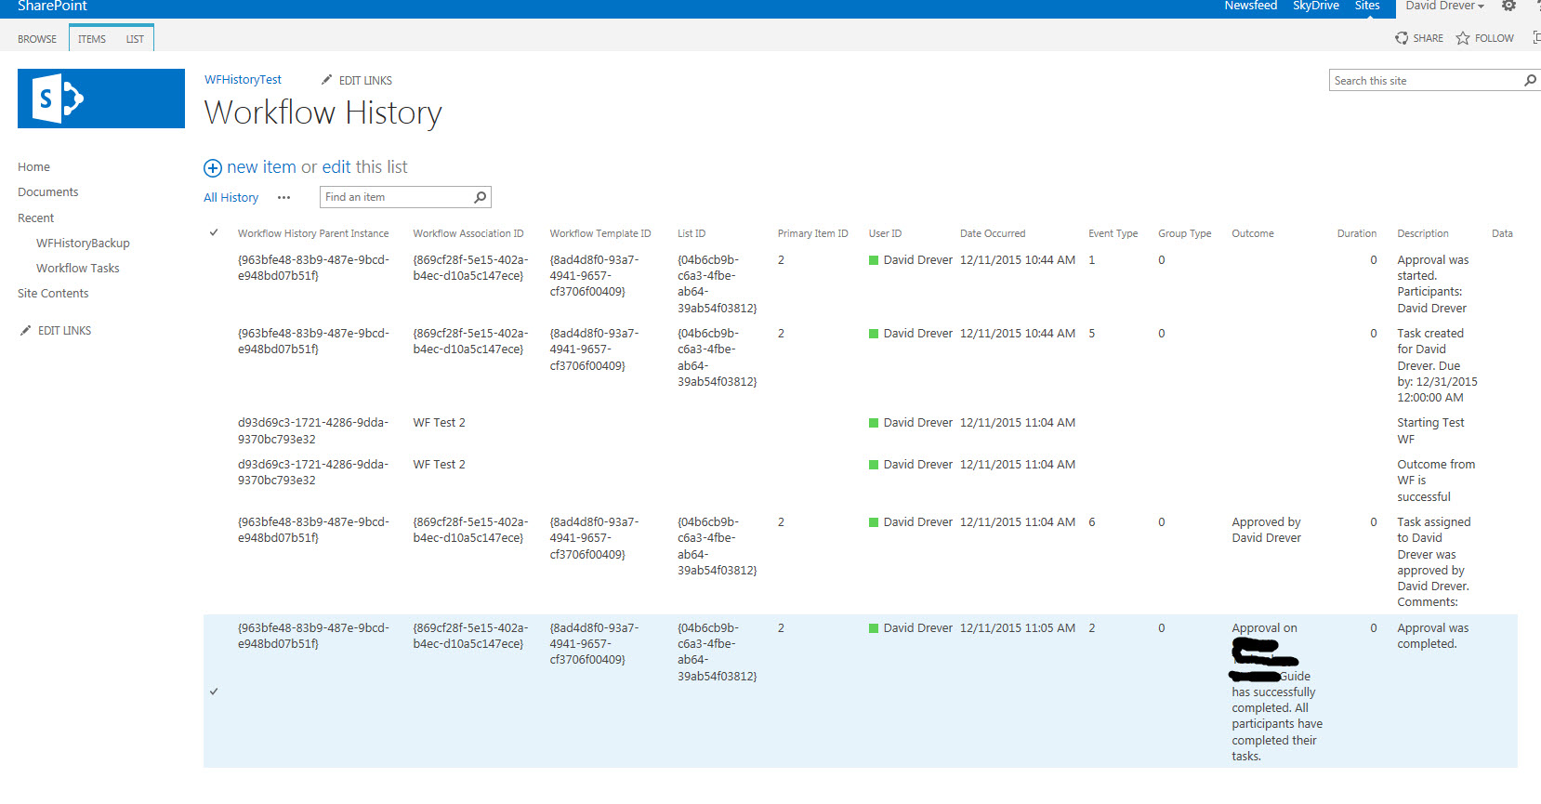Click first 'WF Test 2' association cell
The height and width of the screenshot is (804, 1541).
(x=440, y=423)
